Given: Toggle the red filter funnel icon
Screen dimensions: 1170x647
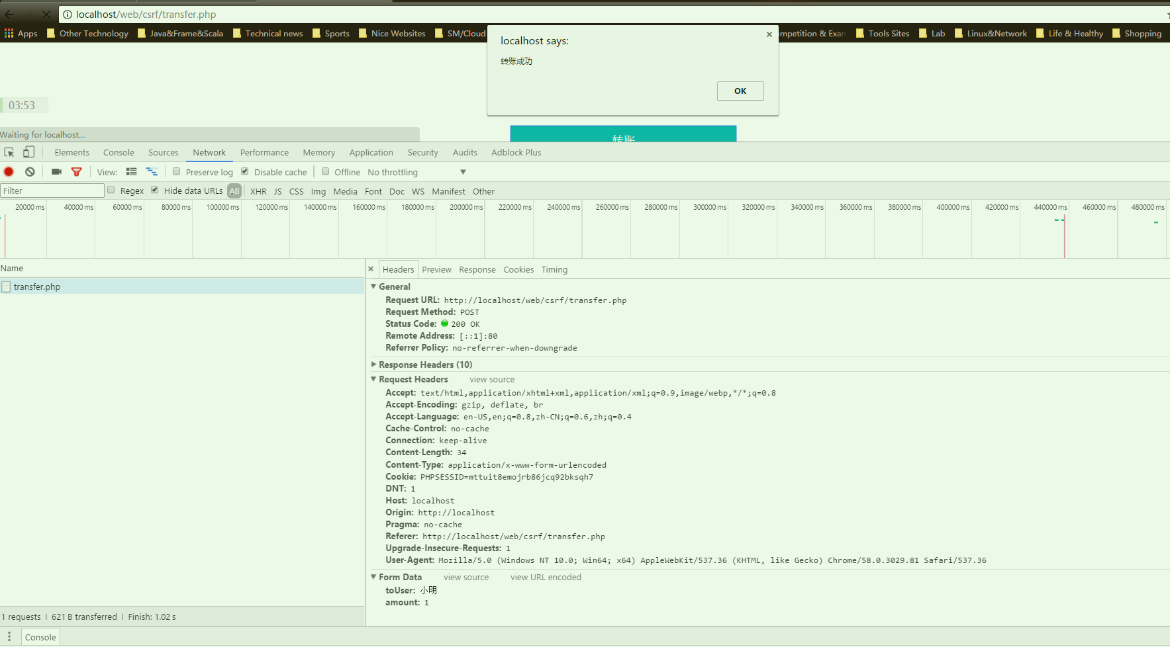Looking at the screenshot, I should click(x=77, y=172).
